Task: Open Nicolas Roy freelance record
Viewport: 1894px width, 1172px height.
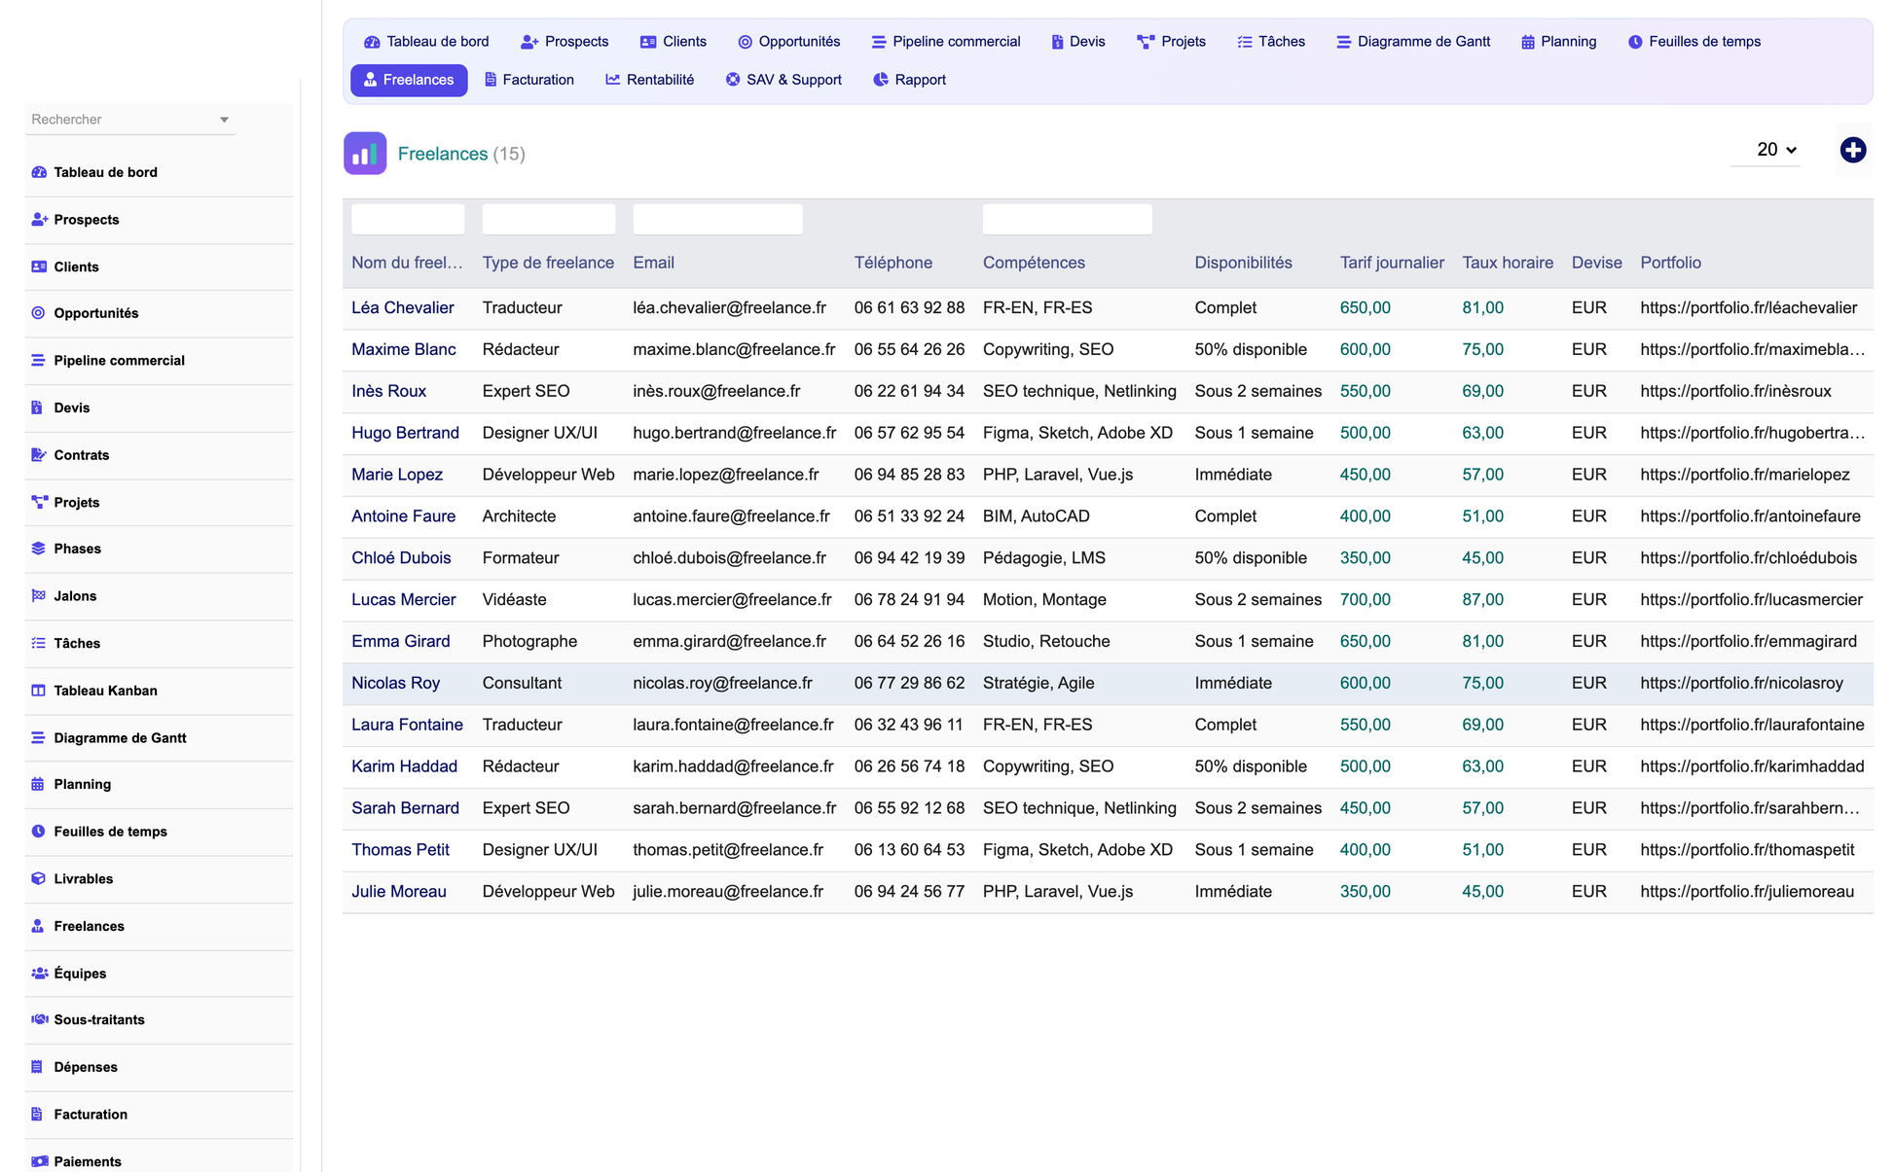Action: pyautogui.click(x=396, y=684)
